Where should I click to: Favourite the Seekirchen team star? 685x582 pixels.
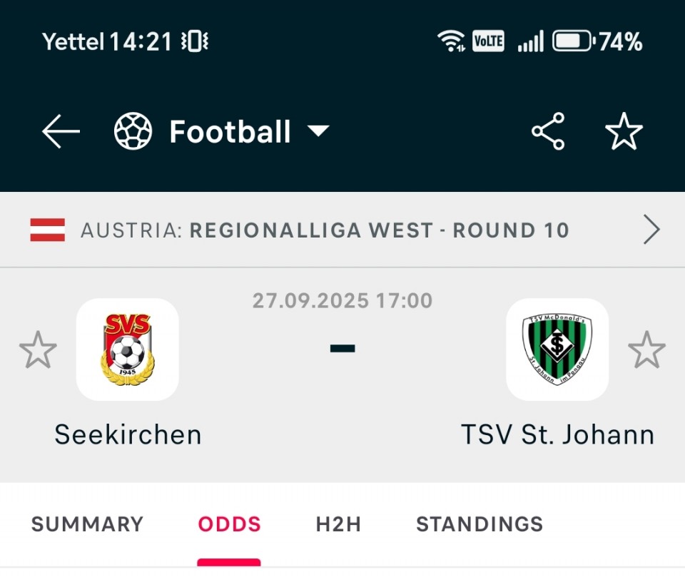pos(38,349)
